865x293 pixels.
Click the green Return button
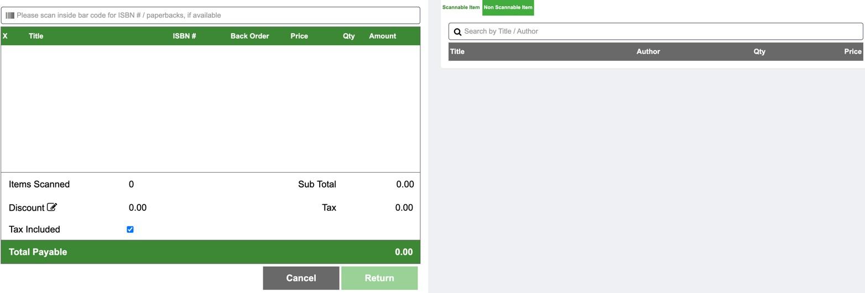[379, 278]
